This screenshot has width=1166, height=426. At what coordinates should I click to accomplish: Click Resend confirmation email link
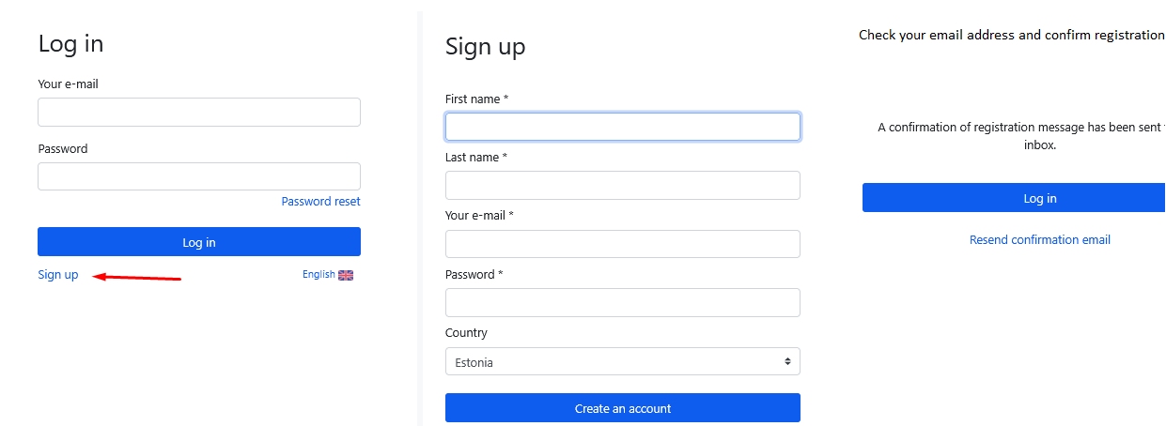(1039, 240)
